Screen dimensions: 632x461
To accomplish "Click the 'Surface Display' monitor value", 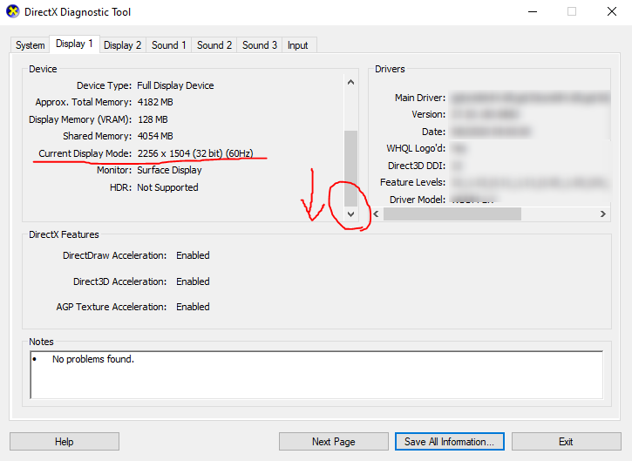I will pyautogui.click(x=169, y=170).
